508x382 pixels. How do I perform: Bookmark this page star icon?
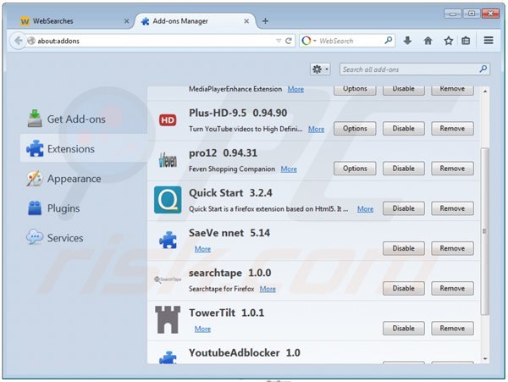[449, 41]
